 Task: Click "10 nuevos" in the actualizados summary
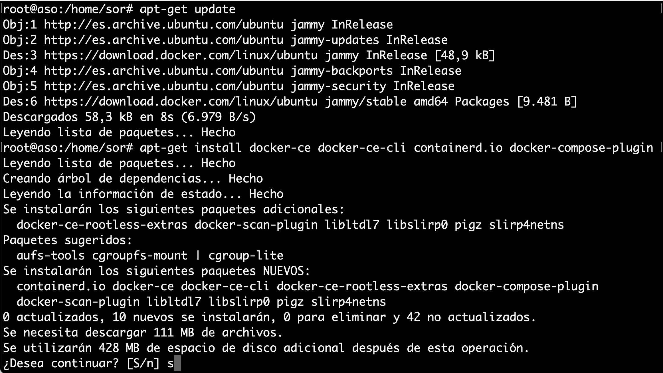click(143, 317)
